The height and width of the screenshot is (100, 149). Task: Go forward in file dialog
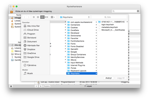29,17
